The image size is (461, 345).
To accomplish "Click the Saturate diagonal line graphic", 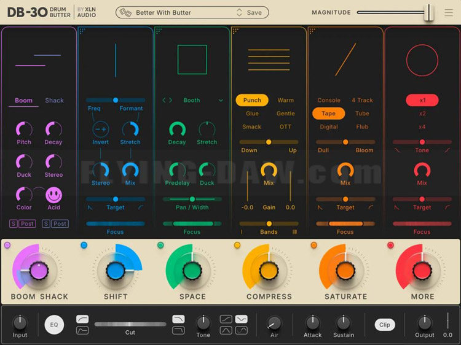I will 345,60.
